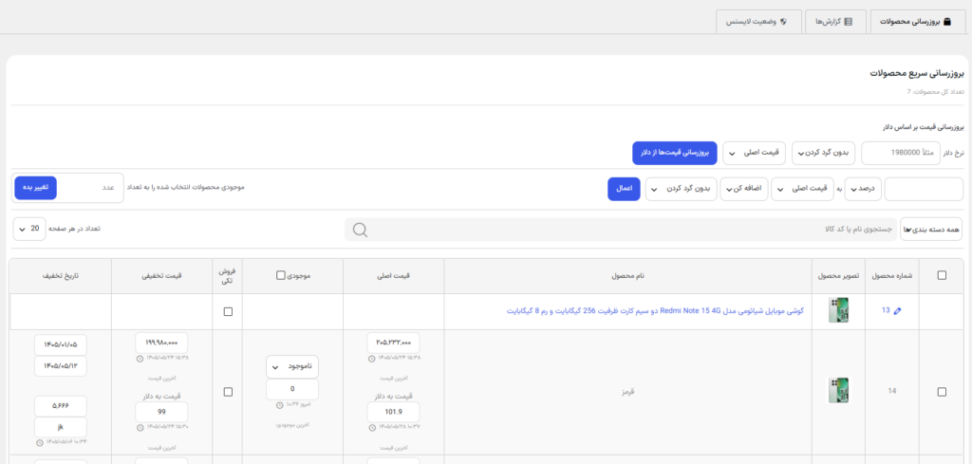Click original price field 205,232,000

click(x=393, y=343)
